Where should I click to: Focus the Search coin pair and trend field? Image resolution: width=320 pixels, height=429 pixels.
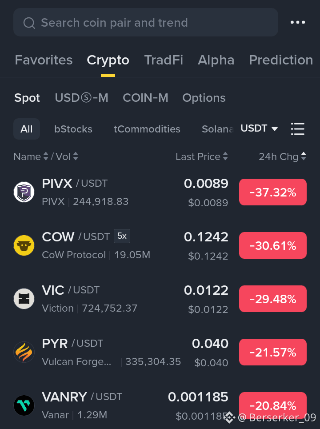coord(146,22)
